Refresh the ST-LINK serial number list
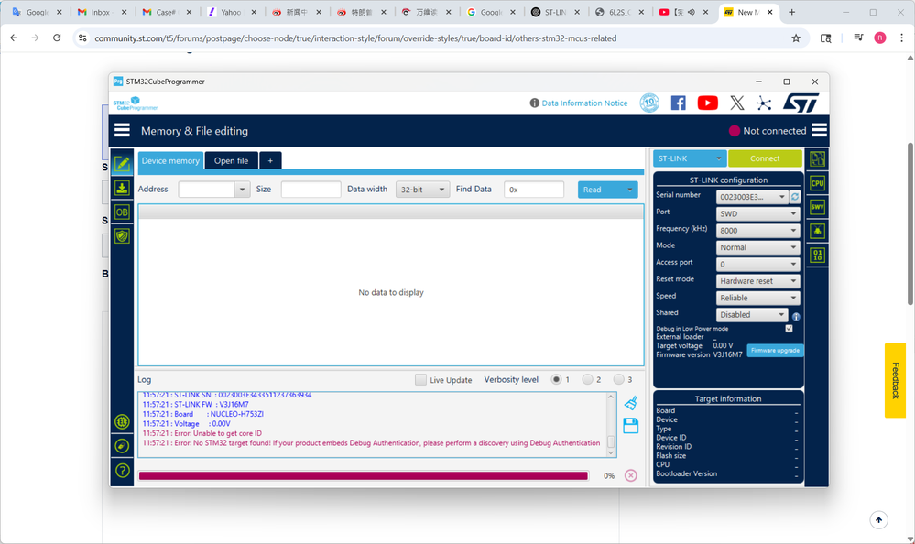The width and height of the screenshot is (915, 544). [795, 197]
